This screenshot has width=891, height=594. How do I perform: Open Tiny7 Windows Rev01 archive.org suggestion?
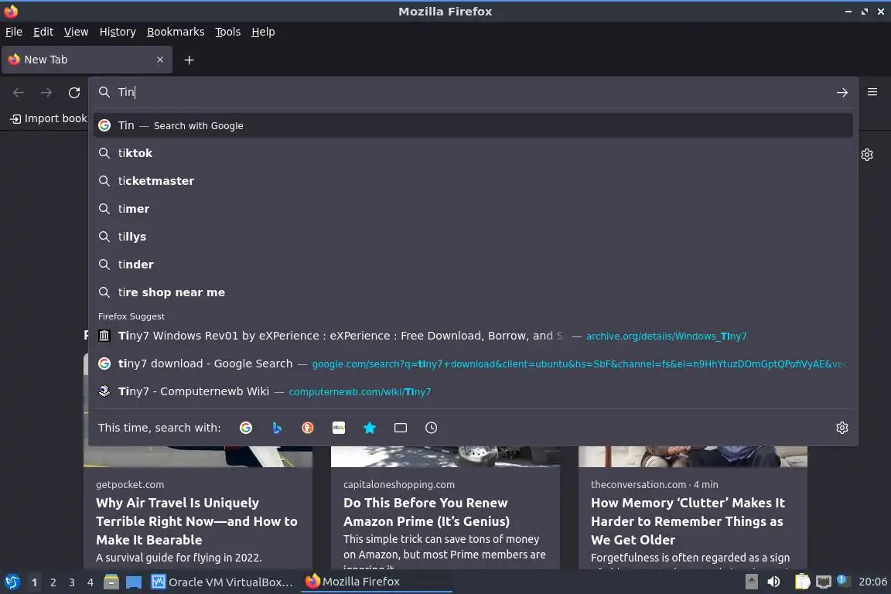tap(473, 336)
